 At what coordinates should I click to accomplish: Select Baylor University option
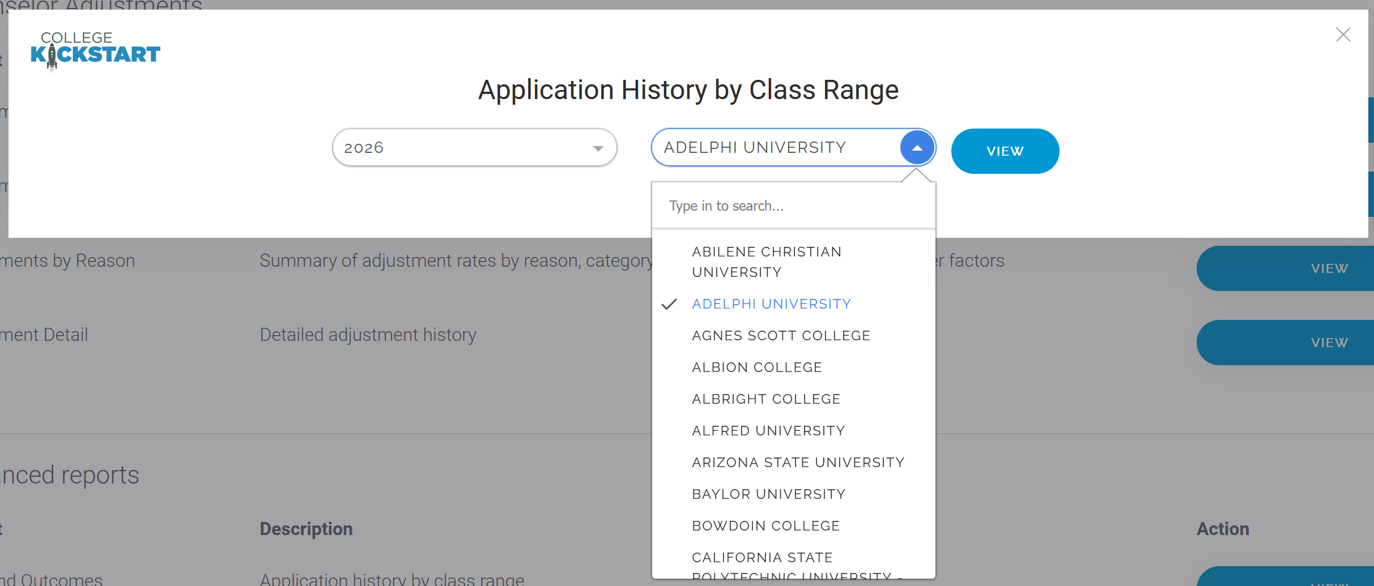click(x=793, y=494)
